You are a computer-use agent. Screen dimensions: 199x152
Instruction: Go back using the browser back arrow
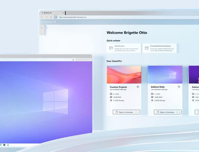coord(42,17)
